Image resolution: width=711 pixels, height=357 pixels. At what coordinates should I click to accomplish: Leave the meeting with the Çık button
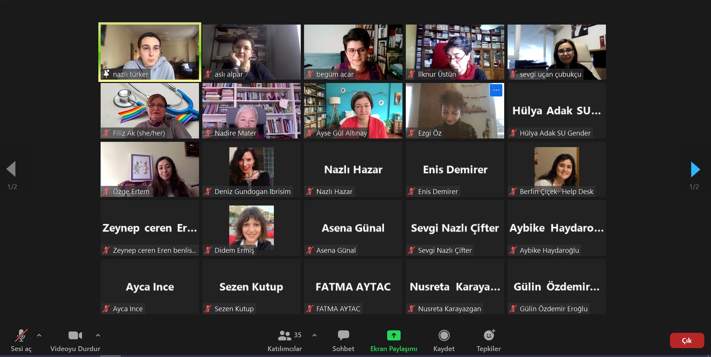[x=686, y=340]
